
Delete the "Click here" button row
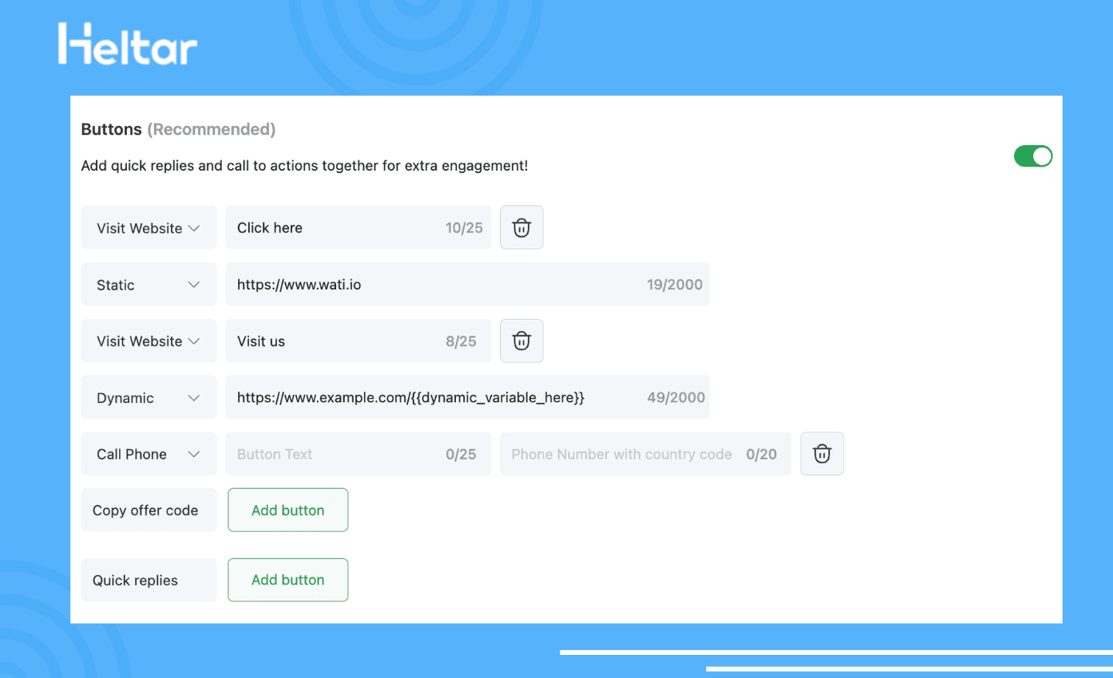521,227
